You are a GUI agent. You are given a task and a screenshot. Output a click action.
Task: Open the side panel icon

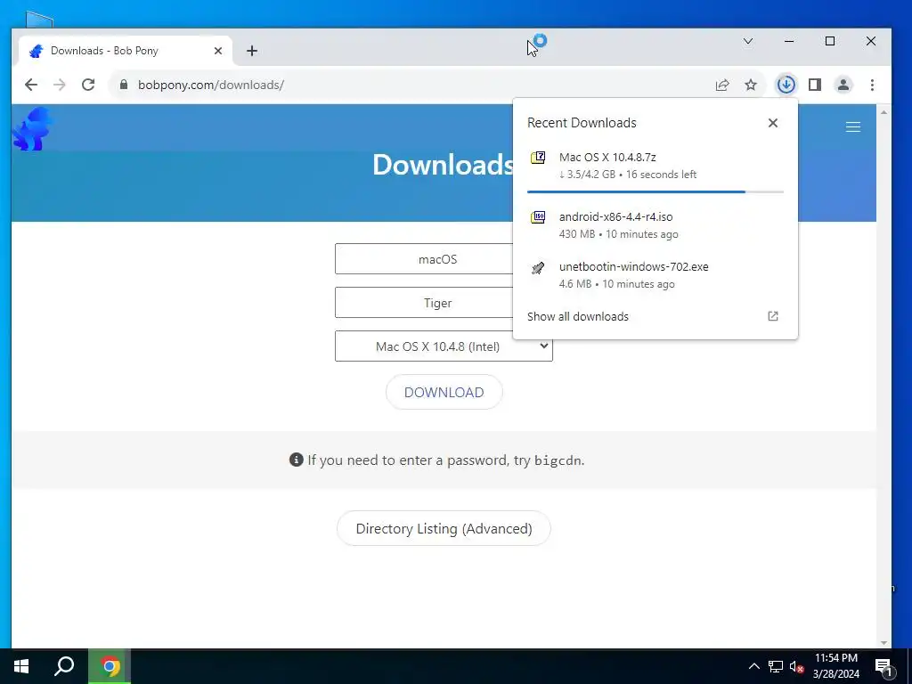coord(815,85)
